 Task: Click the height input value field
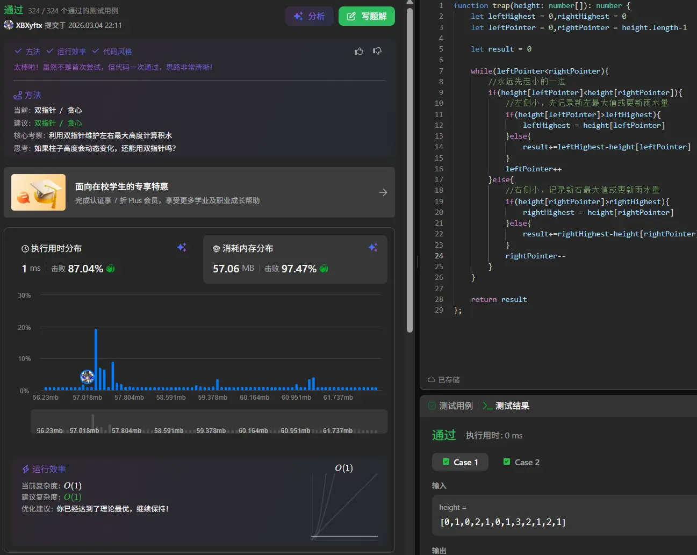502,522
